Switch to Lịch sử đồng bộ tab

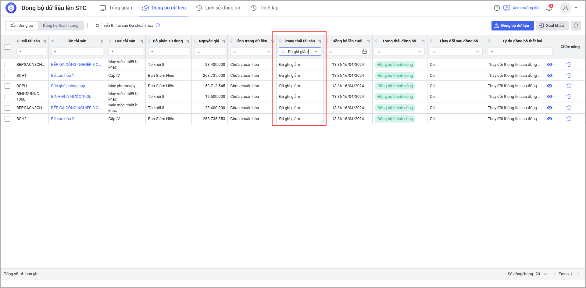[x=218, y=8]
